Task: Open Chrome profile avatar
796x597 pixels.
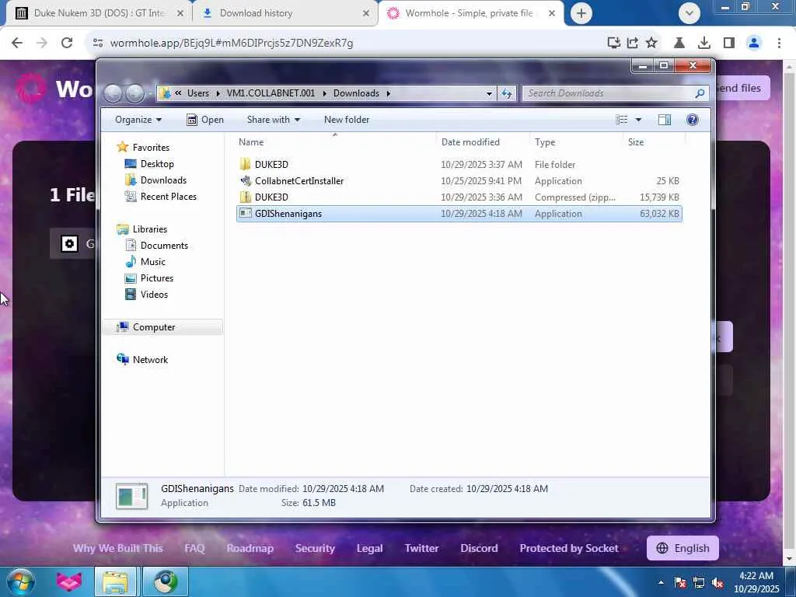Action: click(754, 43)
